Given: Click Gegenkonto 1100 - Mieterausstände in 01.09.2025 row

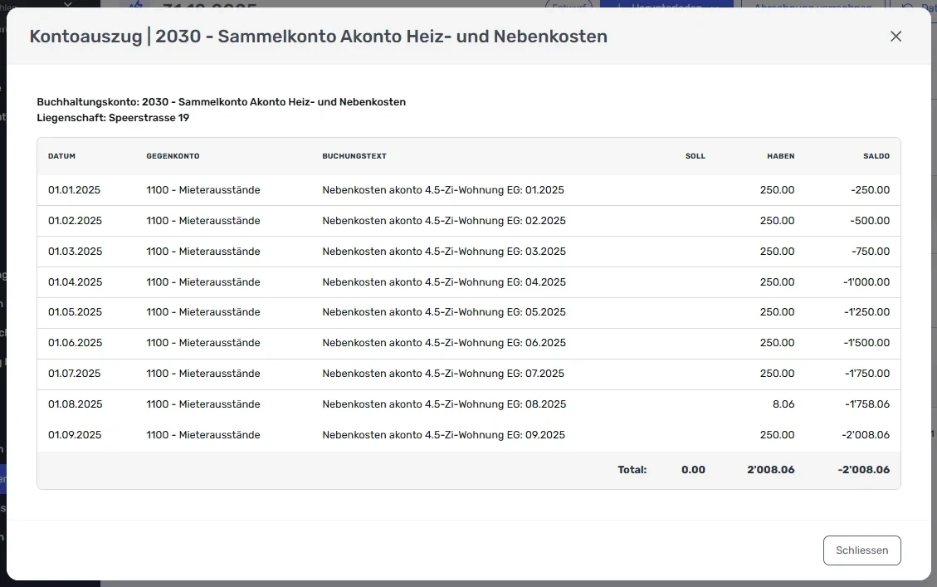Looking at the screenshot, I should 203,435.
